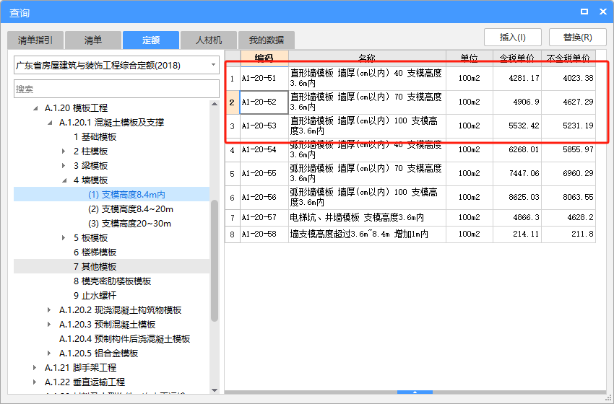Select code cell A1-20-56

264,198
